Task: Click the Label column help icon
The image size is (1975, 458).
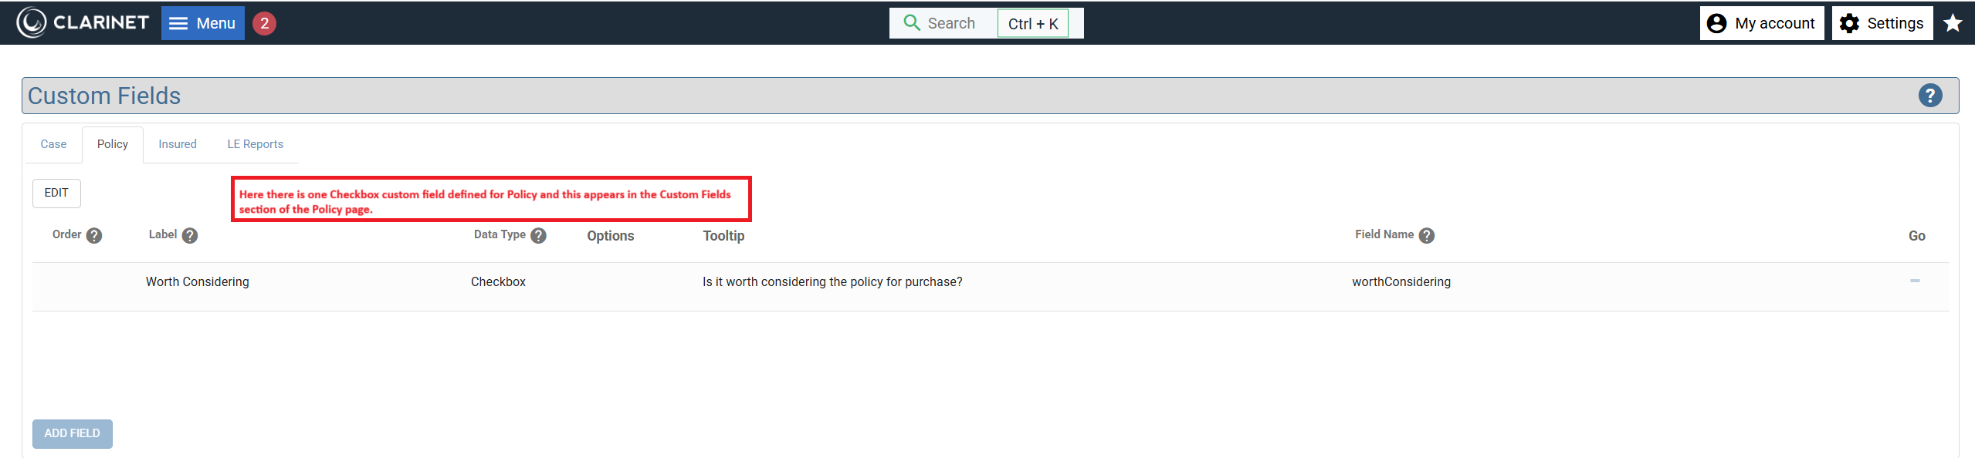Action: [x=190, y=236]
